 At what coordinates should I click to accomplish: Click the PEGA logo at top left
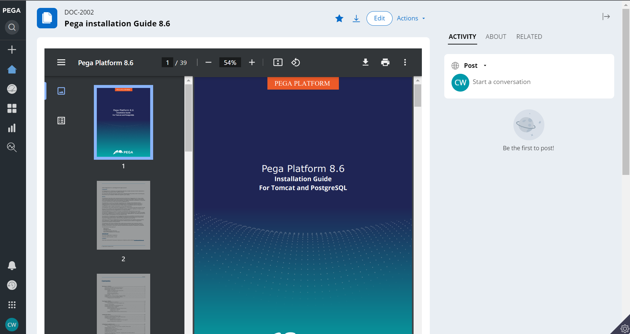coord(12,11)
